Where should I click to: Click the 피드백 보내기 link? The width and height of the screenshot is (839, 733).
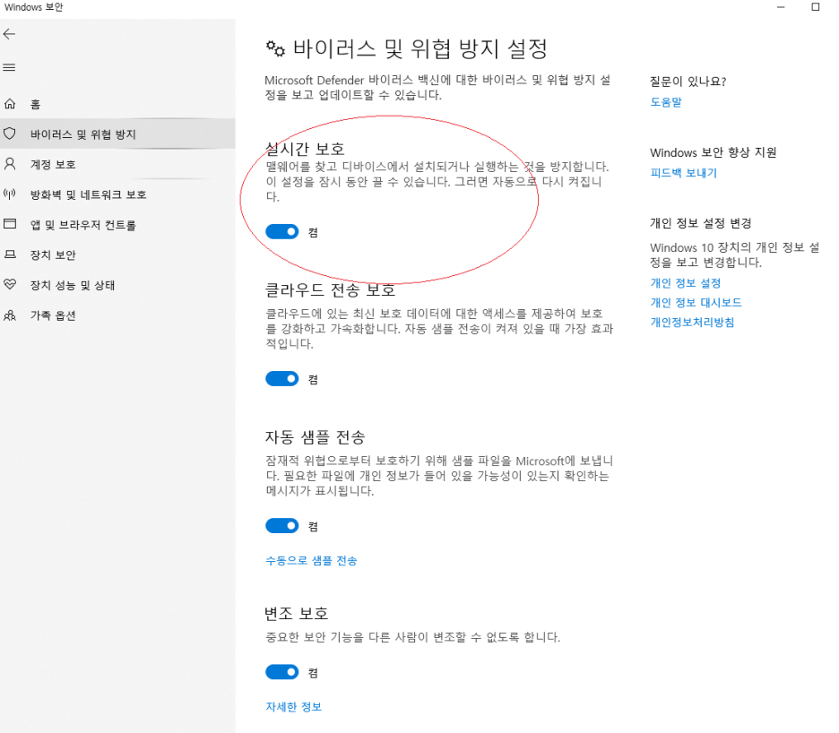[x=683, y=172]
